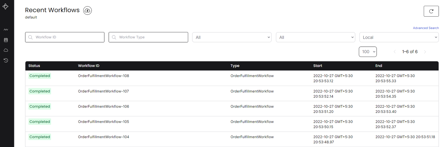Open the schedules calendar icon in sidebar
The image size is (444, 147).
6,40
